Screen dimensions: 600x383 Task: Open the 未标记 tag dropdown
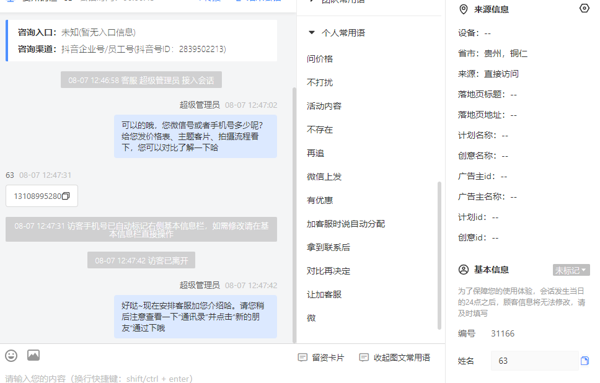pyautogui.click(x=571, y=270)
